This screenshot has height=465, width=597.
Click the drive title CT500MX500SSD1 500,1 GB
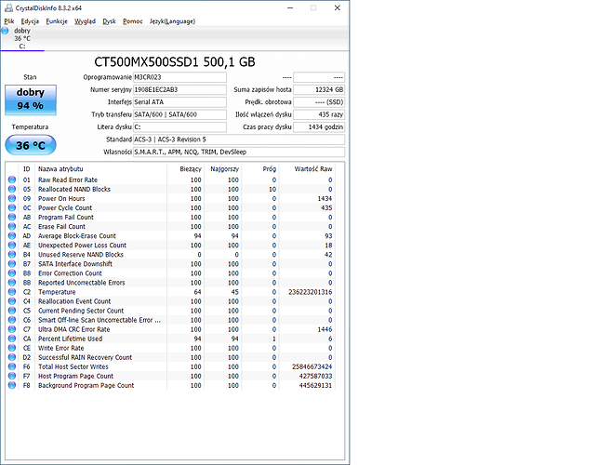175,61
